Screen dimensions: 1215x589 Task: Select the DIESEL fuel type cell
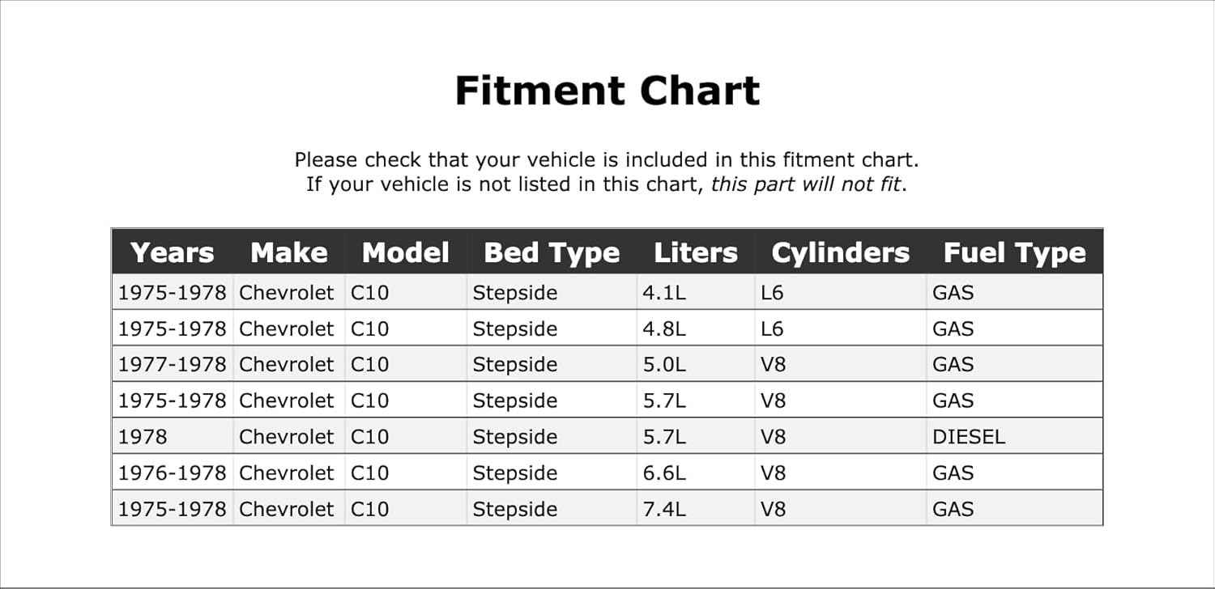[x=969, y=437]
